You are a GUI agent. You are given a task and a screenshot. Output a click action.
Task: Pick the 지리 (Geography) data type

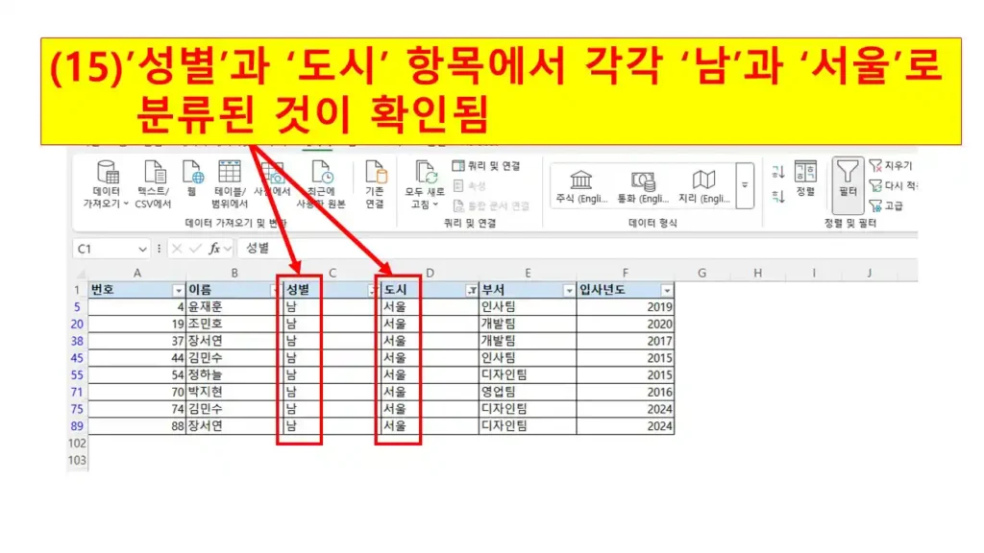(703, 186)
